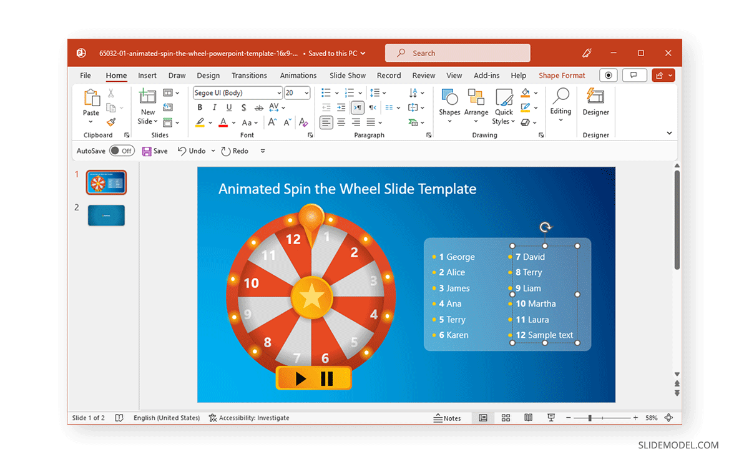Viewport: 749px width, 464px height.
Task: Toggle underline formatting
Action: click(x=229, y=107)
